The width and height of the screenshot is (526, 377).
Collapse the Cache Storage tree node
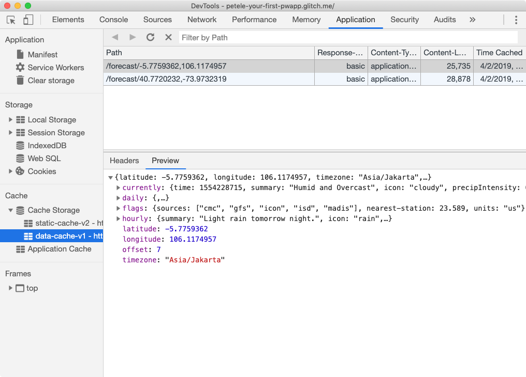tap(10, 210)
